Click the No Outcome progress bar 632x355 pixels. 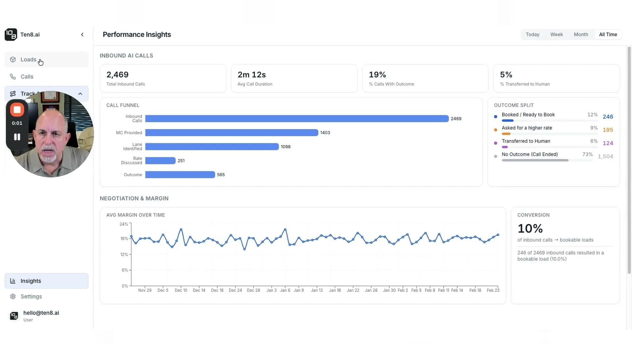click(535, 160)
